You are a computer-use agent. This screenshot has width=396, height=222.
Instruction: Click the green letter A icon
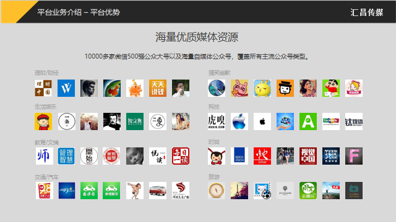[x=308, y=121]
